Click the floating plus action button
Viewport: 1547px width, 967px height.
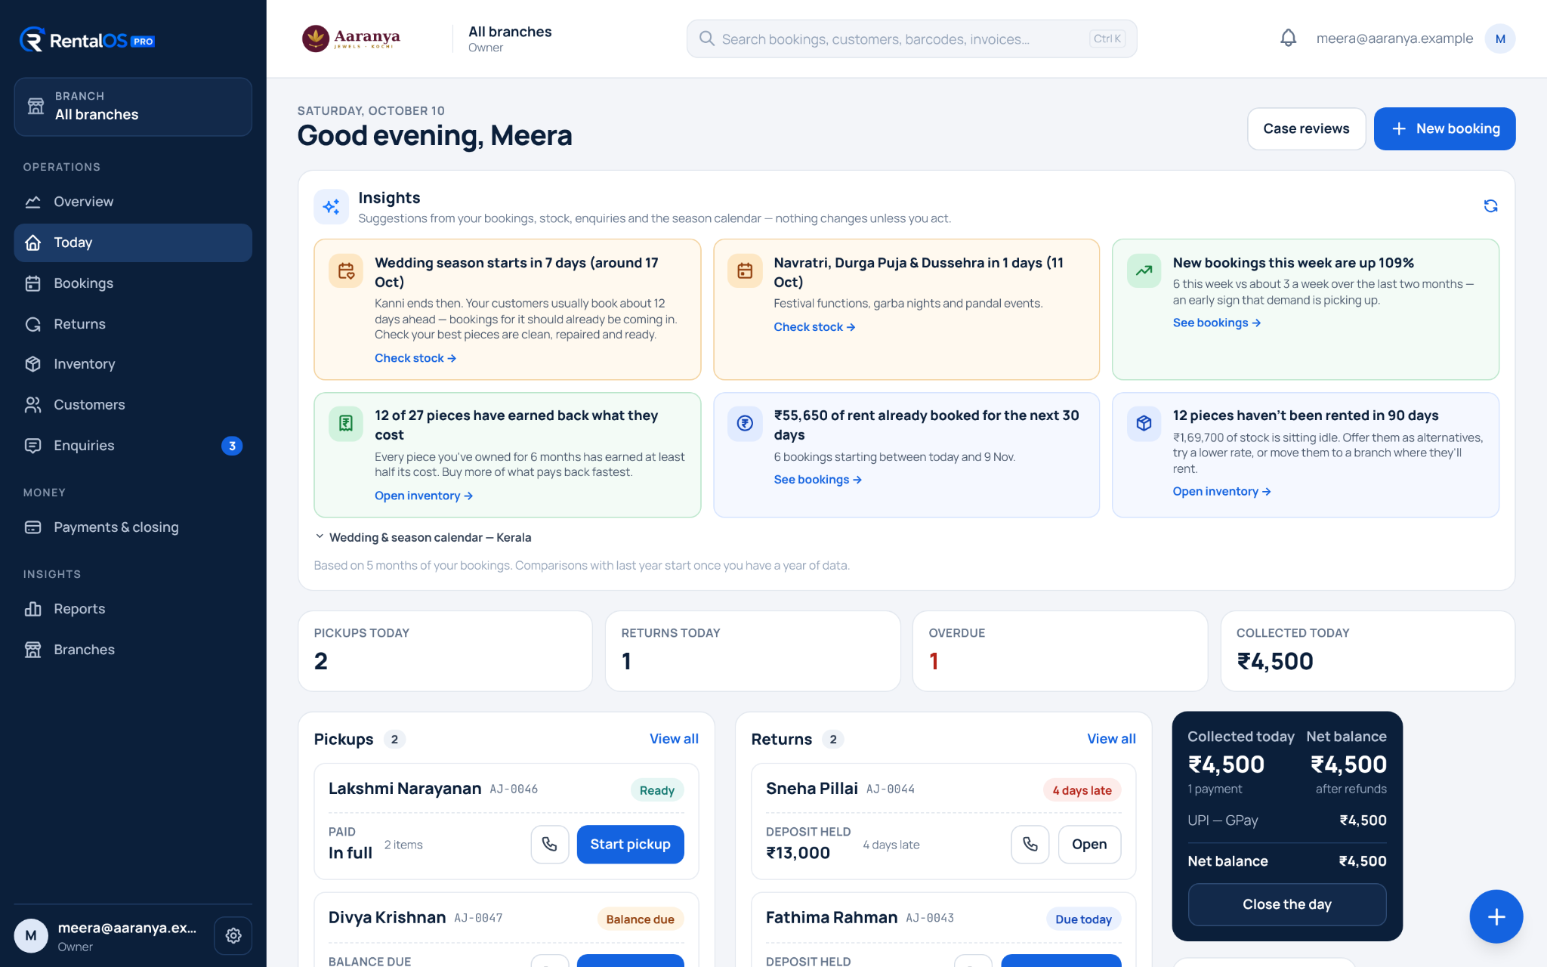(x=1496, y=916)
